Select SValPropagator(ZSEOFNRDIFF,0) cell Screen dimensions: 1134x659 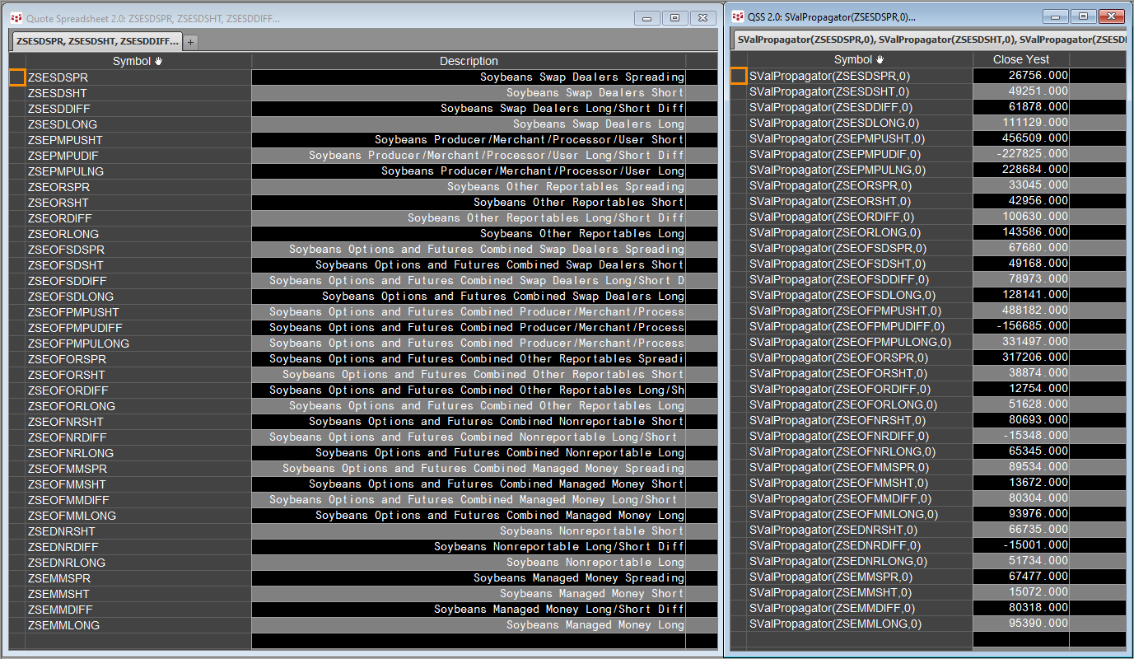[859, 436]
